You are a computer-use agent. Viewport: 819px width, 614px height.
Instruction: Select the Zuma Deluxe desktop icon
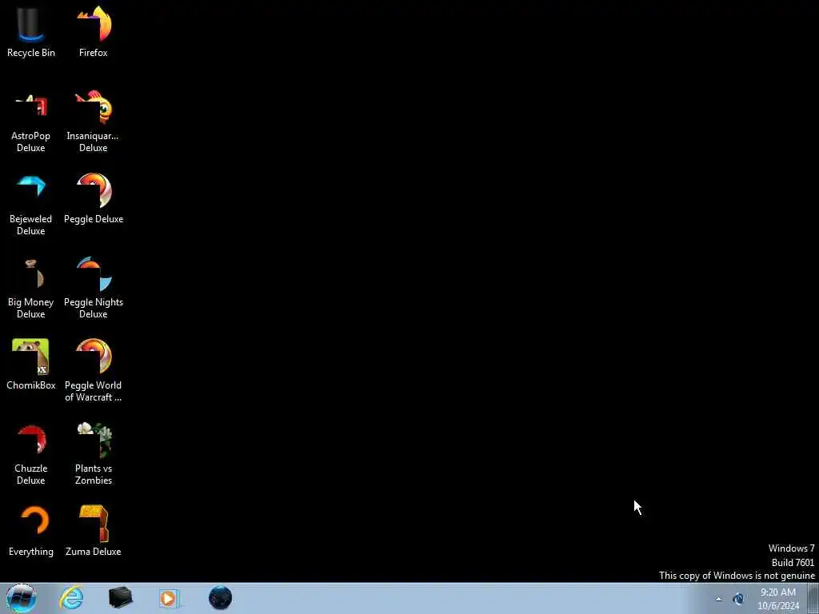(x=94, y=531)
